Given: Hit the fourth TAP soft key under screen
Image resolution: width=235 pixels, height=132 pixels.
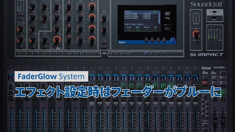Looking at the screenshot, I should click(164, 40).
